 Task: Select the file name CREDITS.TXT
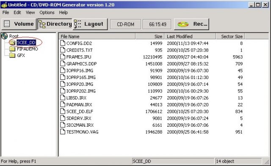pyautogui.click(x=80, y=50)
